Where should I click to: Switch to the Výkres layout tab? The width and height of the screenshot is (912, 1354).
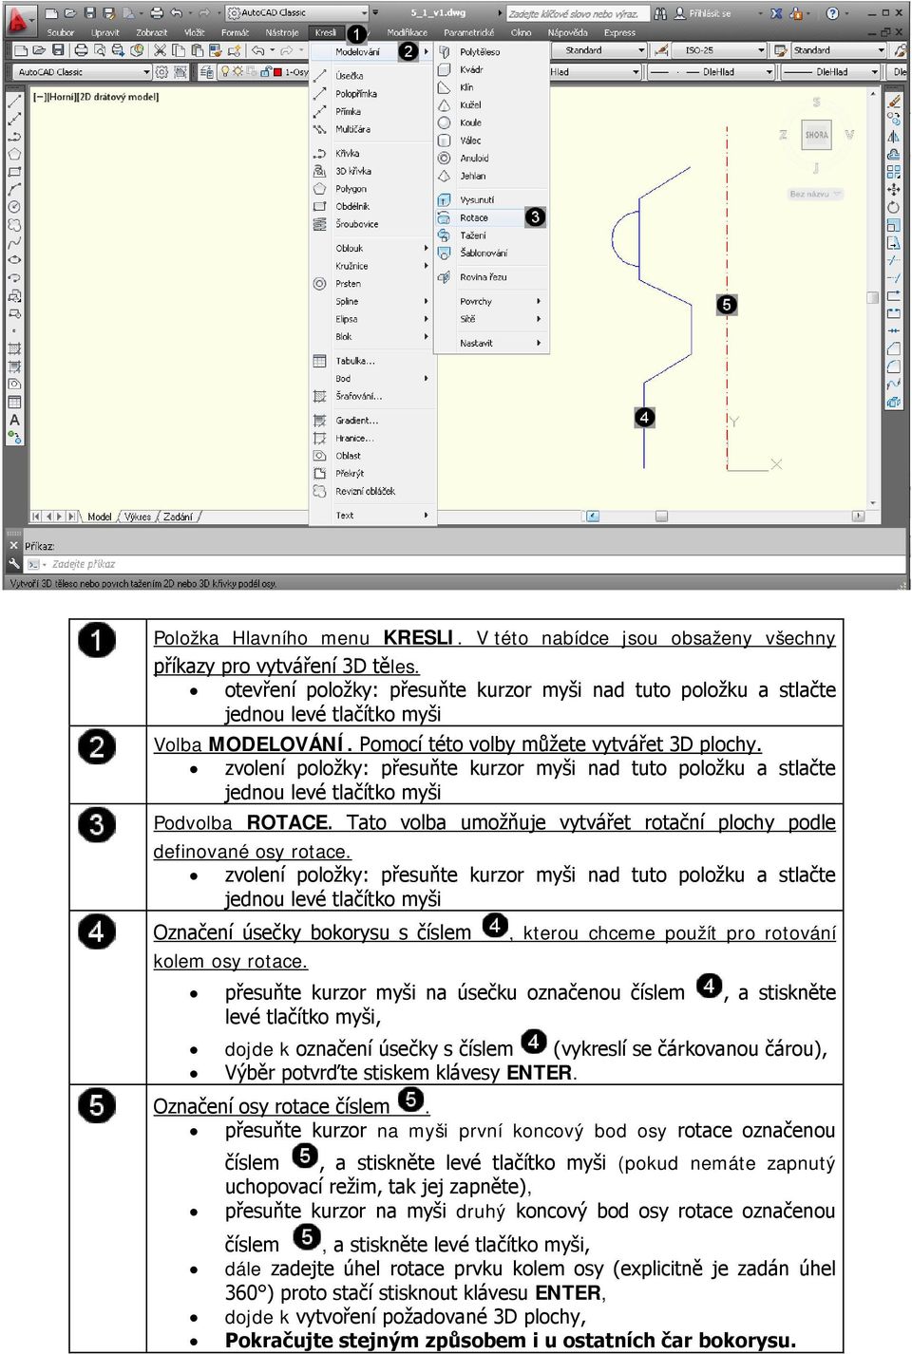(x=138, y=517)
